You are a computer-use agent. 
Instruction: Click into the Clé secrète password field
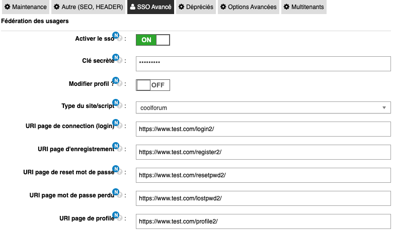[x=263, y=63]
